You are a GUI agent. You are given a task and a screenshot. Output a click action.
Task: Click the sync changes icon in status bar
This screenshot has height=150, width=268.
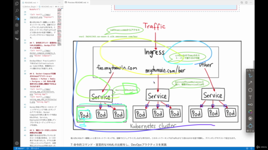[28, 148]
